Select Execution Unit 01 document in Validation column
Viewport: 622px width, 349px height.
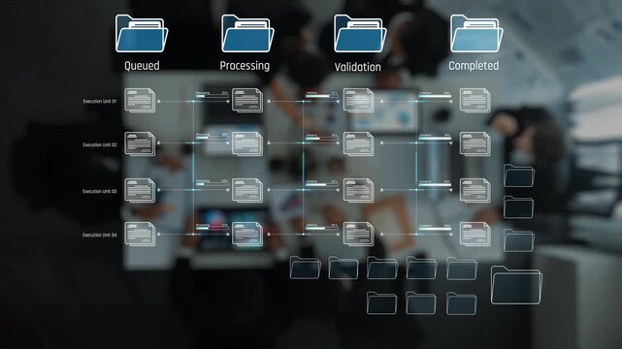[x=358, y=100]
